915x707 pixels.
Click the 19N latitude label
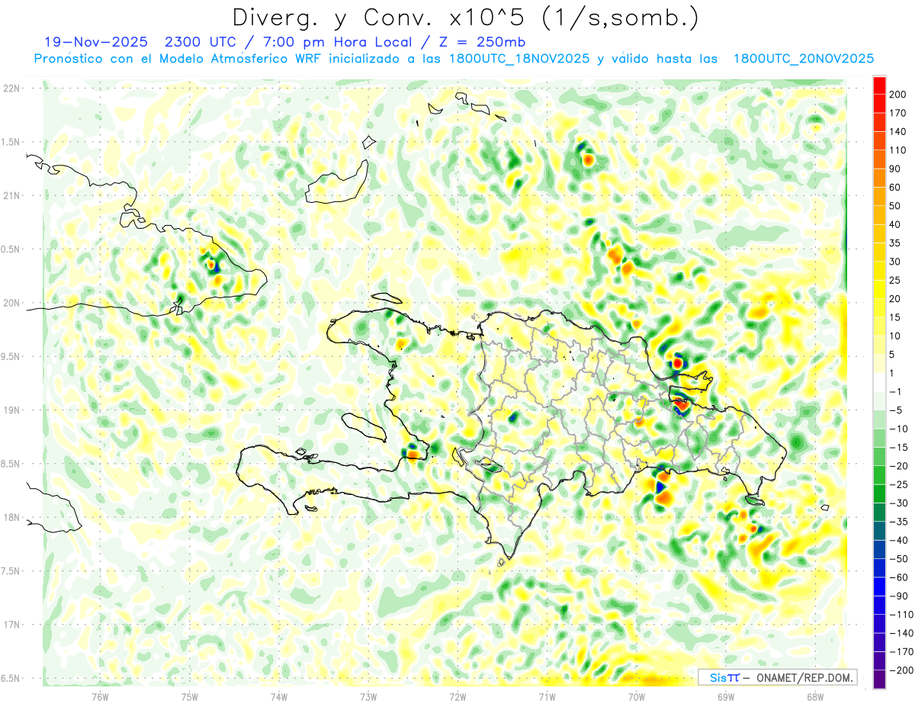click(11, 410)
